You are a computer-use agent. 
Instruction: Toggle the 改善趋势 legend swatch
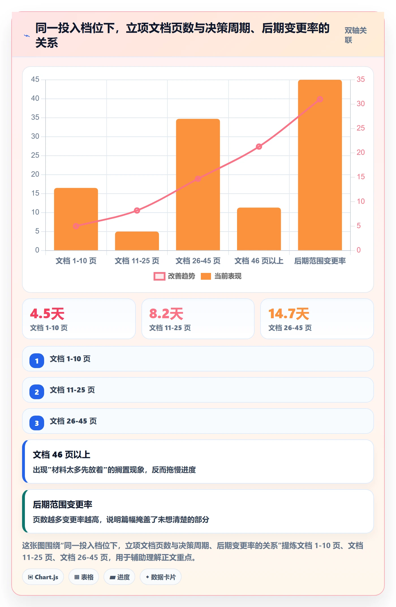click(x=159, y=276)
